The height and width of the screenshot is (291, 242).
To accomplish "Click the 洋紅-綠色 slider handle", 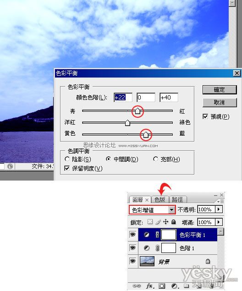I will pos(127,123).
